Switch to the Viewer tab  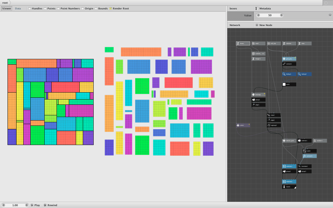(x=7, y=9)
